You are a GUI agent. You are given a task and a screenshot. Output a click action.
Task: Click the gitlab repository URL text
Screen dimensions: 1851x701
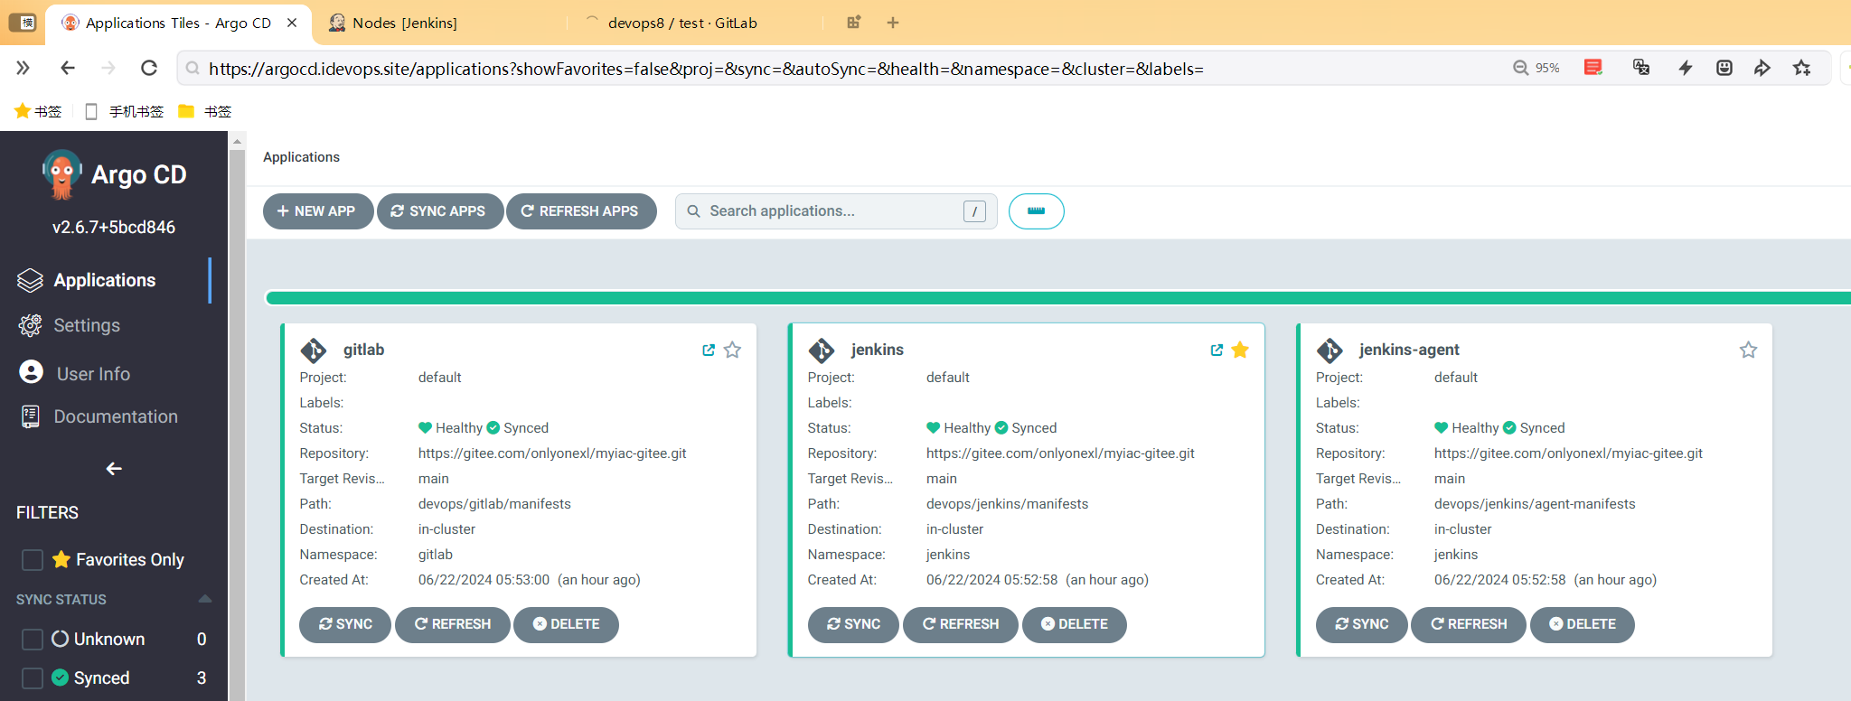[x=552, y=453]
